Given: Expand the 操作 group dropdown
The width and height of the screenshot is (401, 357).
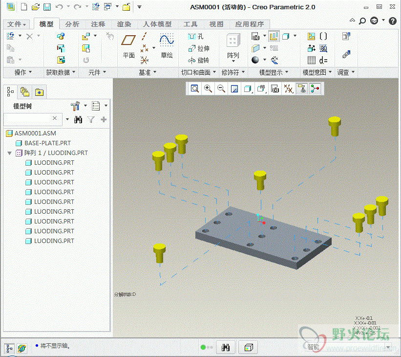Looking at the screenshot, I should pos(23,72).
